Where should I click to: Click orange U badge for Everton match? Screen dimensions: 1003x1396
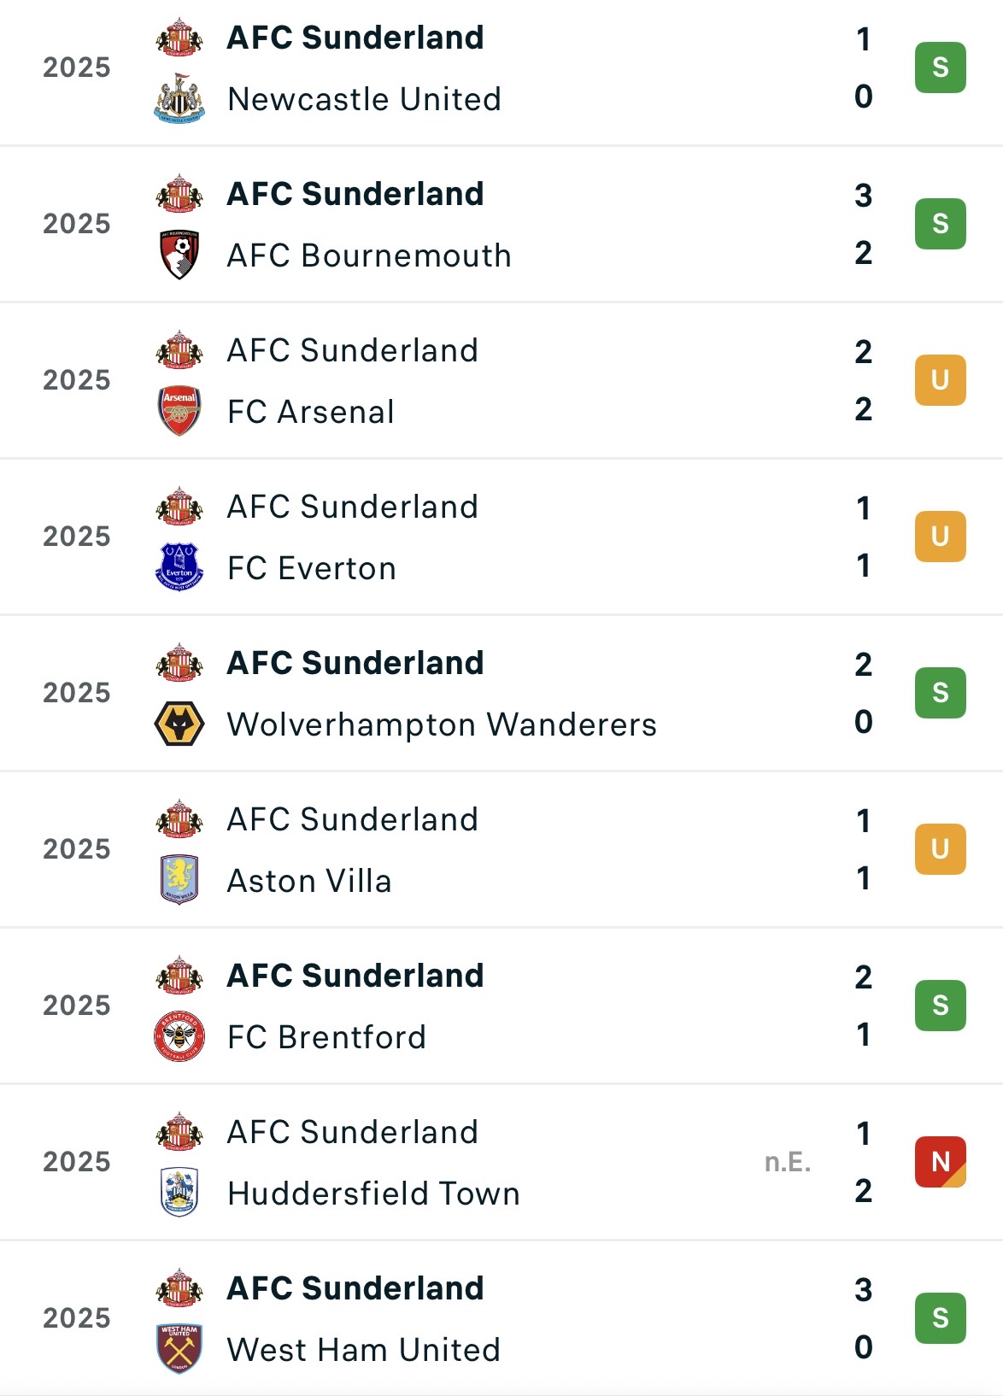pos(940,537)
